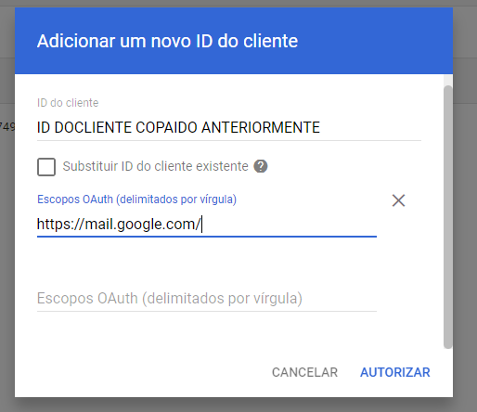Click the small "ID do cliente" field label
477x412 pixels.
tap(68, 103)
